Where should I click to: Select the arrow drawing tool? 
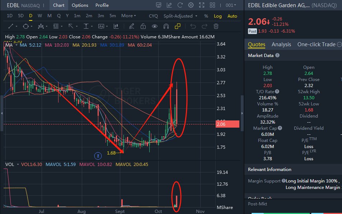[71, 27]
